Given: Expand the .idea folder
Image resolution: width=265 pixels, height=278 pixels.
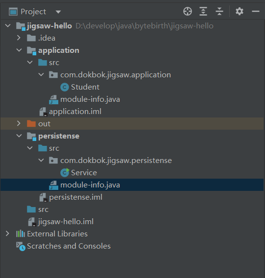Looking at the screenshot, I should [x=19, y=38].
